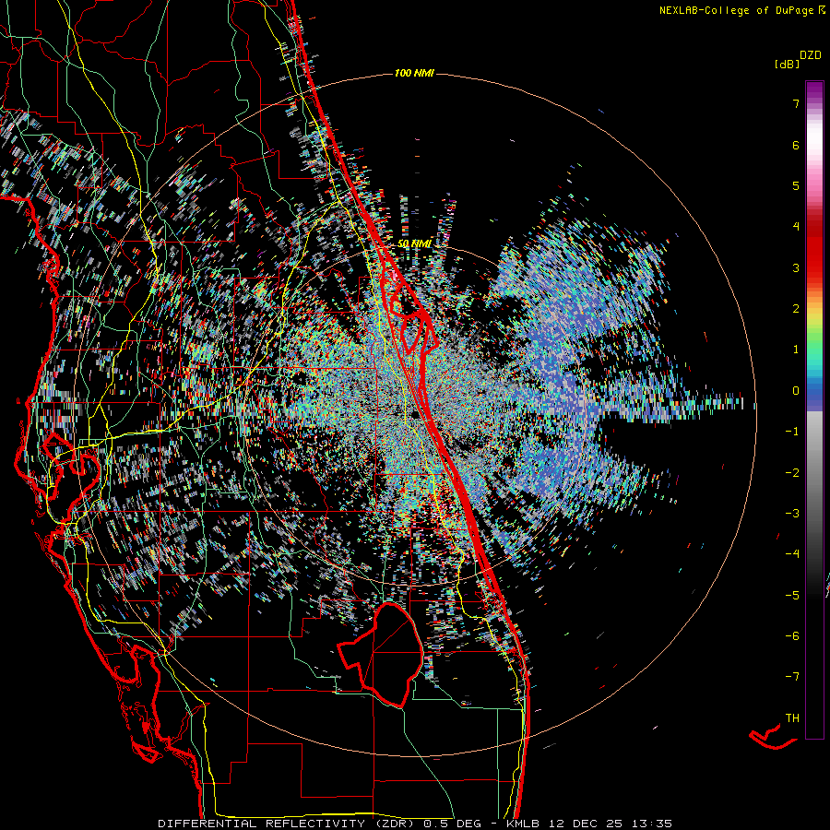
Task: Click the 0.5 DEG elevation label
Action: pos(452,824)
